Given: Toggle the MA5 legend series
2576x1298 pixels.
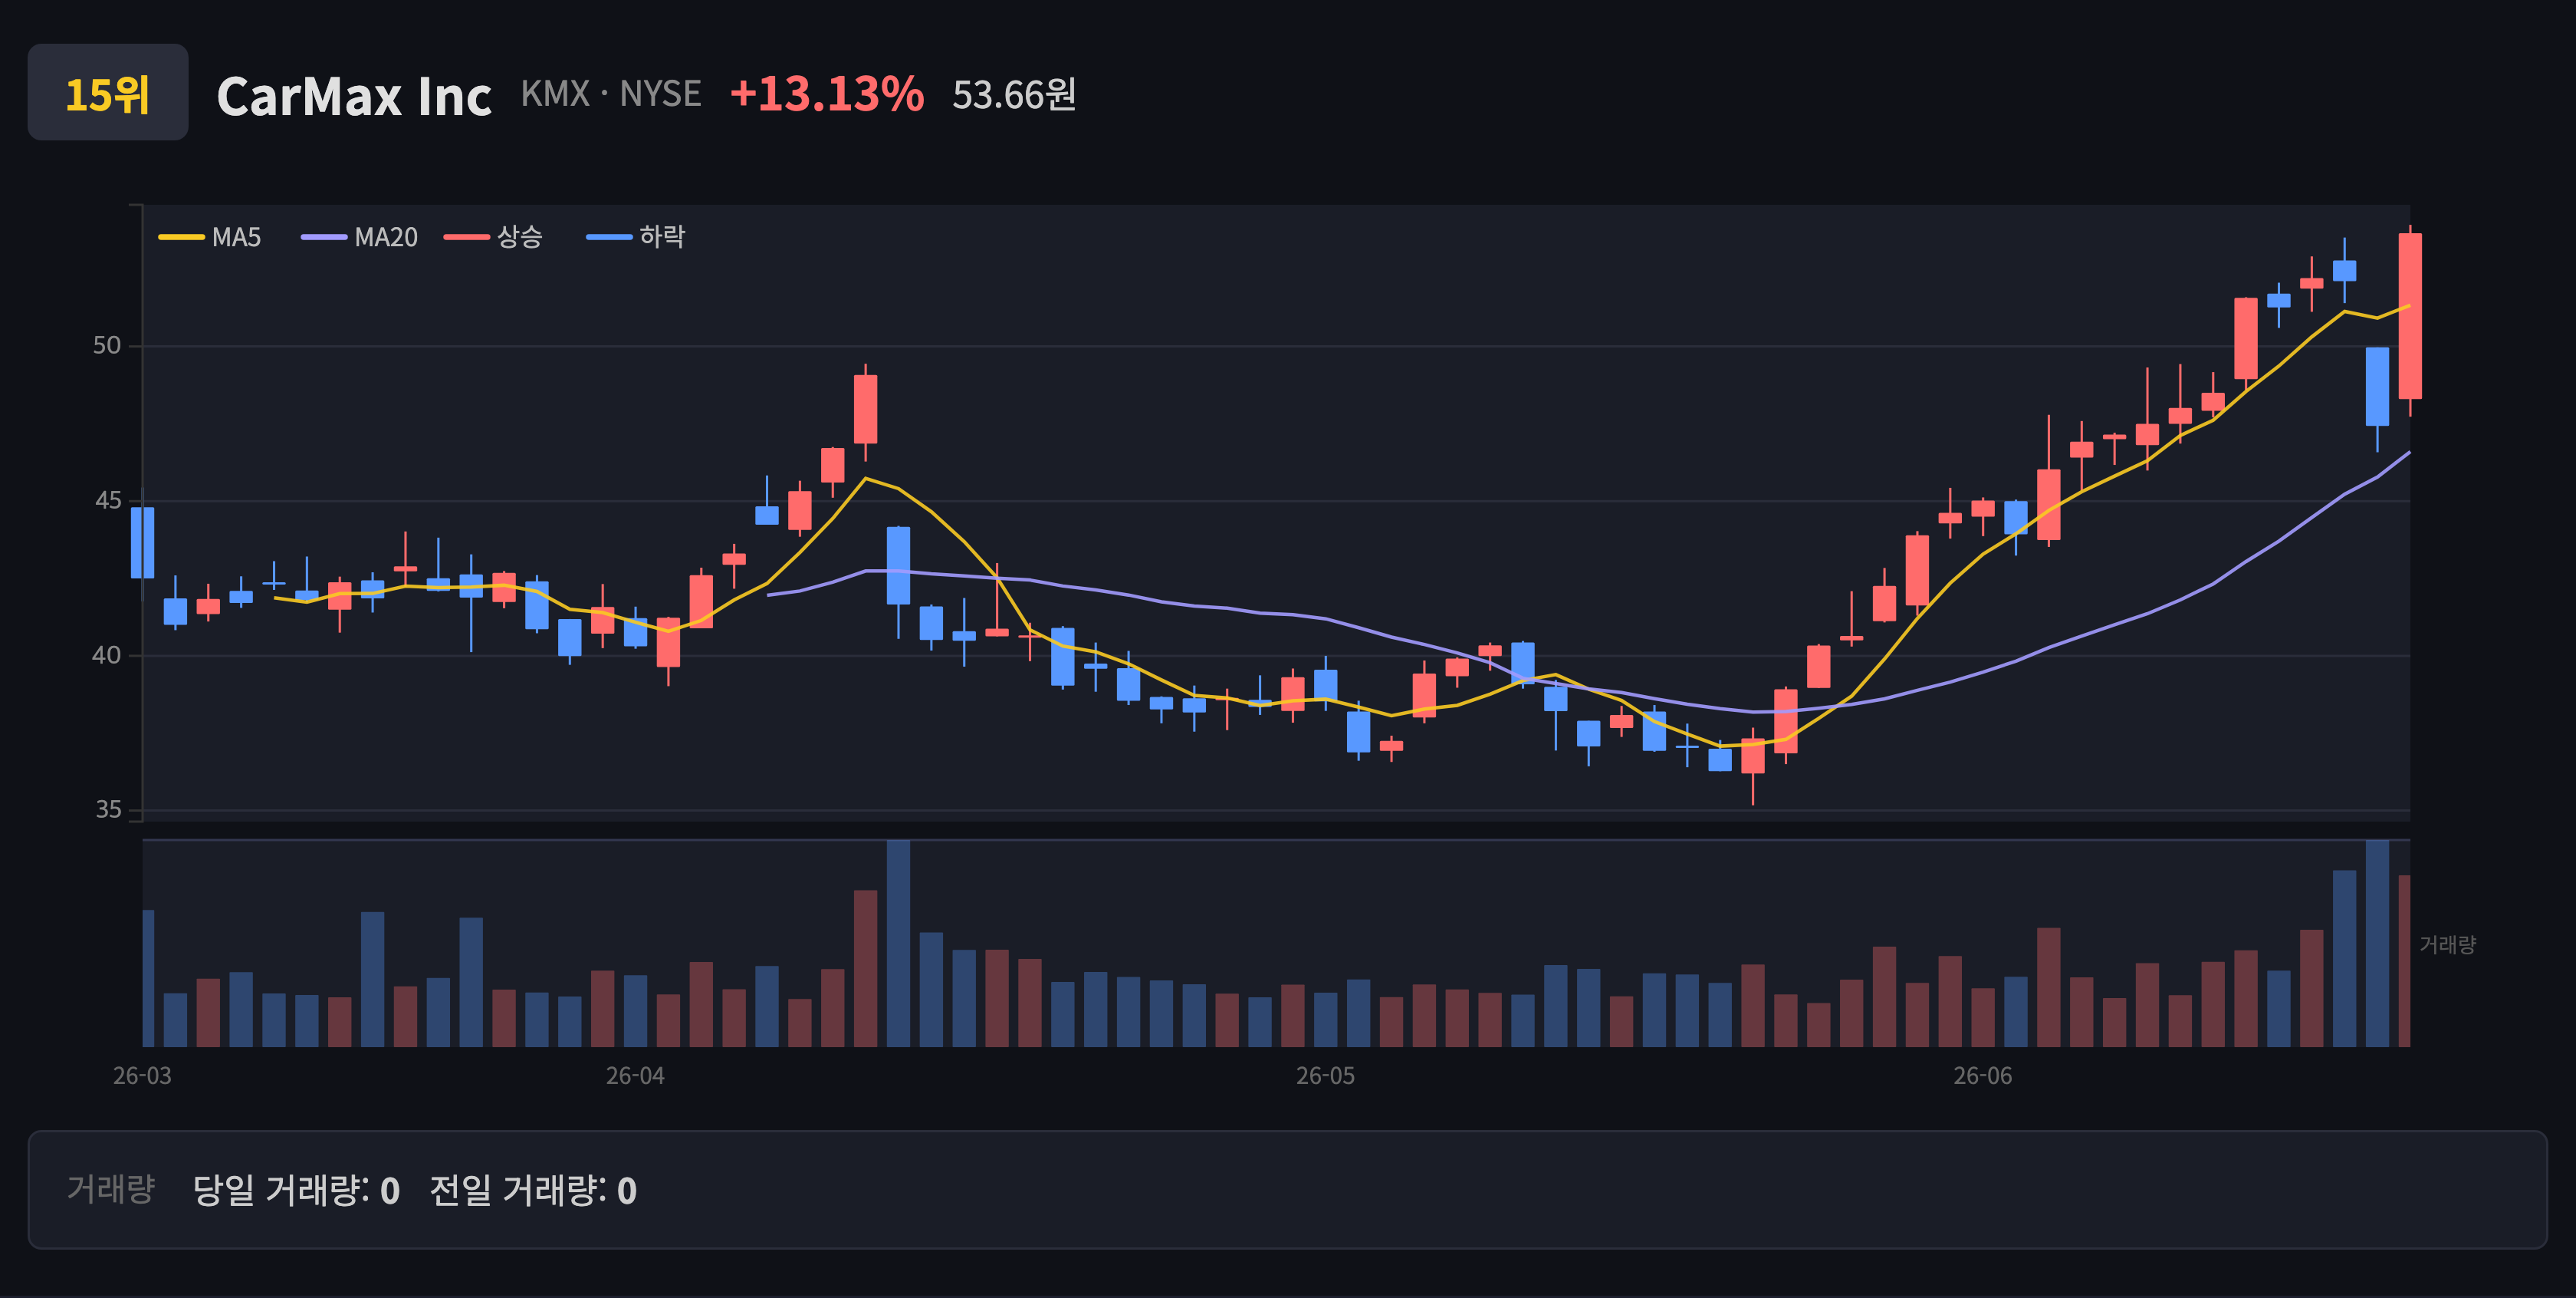Looking at the screenshot, I should click(210, 237).
